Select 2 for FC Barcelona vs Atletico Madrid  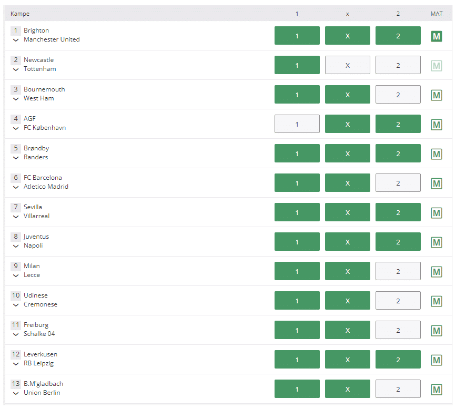(398, 183)
